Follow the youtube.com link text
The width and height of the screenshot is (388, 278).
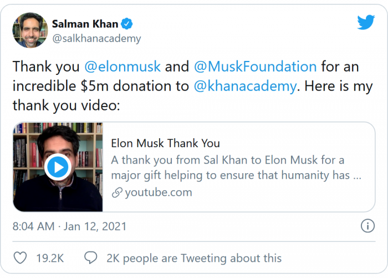pos(159,193)
